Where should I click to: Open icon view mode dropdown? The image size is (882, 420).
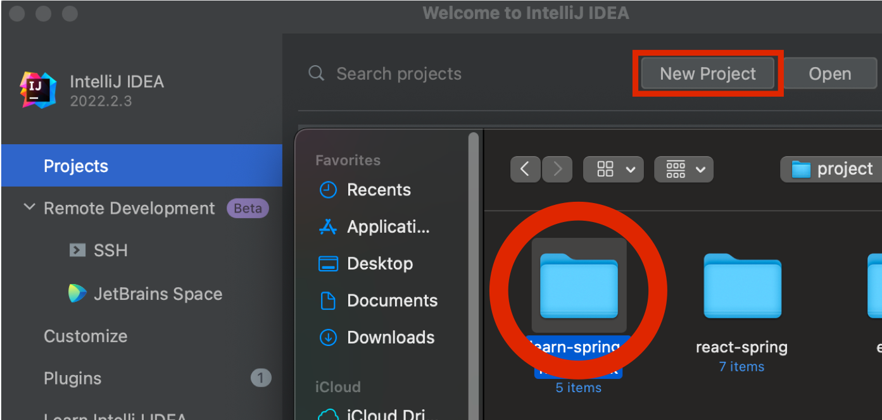pyautogui.click(x=613, y=169)
